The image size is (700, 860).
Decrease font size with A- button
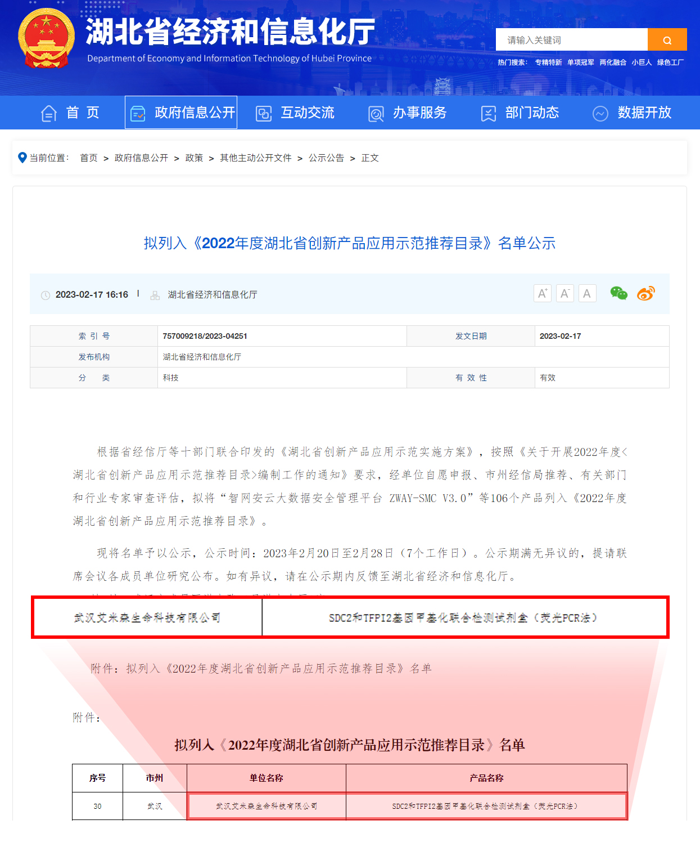coord(565,293)
